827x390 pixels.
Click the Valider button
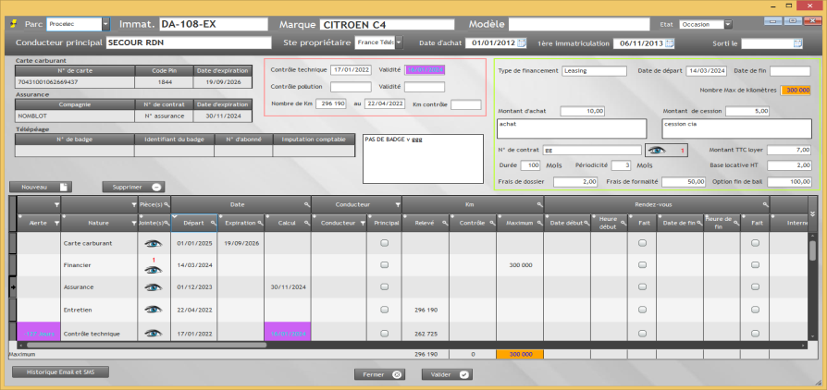[447, 374]
